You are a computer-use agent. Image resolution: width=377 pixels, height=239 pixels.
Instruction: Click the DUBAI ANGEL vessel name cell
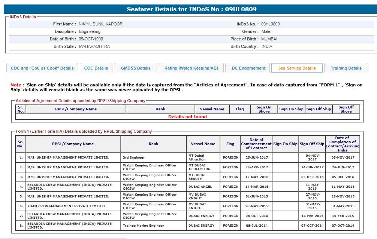(x=200, y=187)
